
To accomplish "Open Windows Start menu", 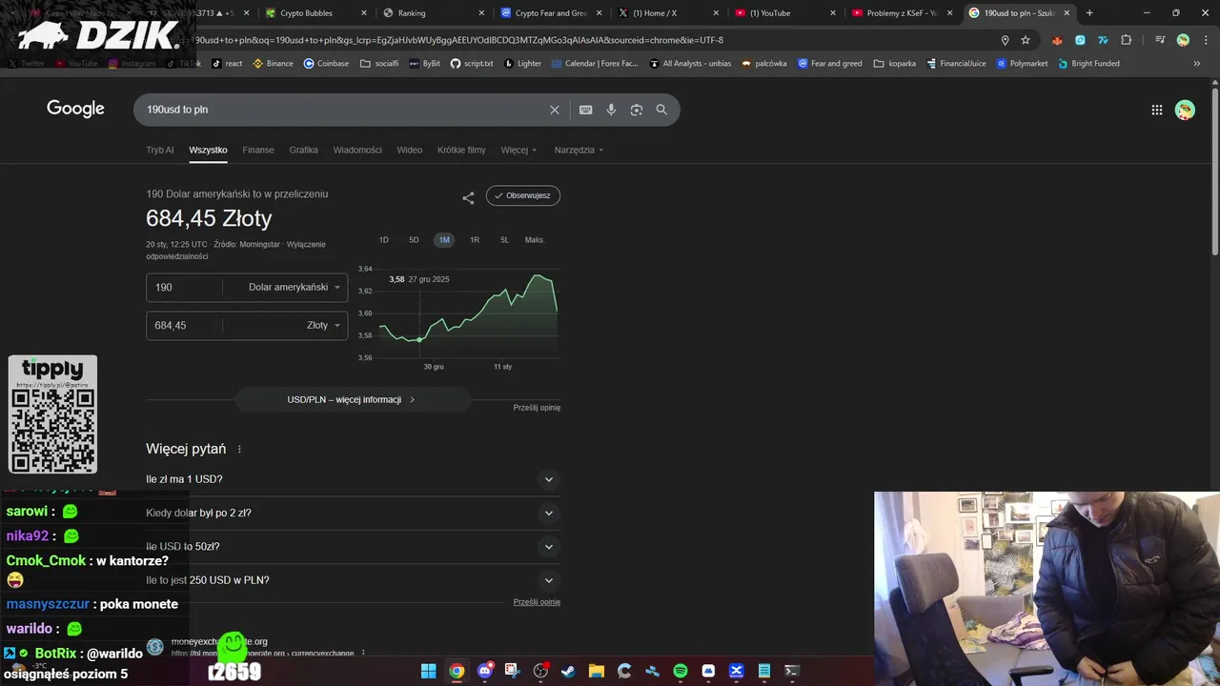I will (429, 671).
